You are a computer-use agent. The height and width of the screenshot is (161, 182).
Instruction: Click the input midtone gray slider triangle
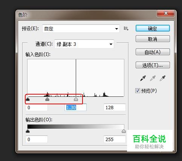(x=47, y=99)
